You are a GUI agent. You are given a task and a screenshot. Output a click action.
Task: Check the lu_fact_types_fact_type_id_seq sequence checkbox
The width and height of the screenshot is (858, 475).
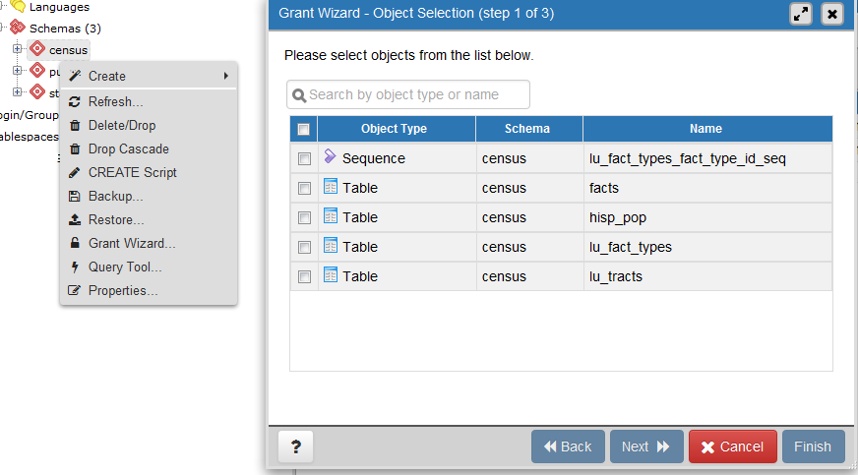pyautogui.click(x=305, y=158)
